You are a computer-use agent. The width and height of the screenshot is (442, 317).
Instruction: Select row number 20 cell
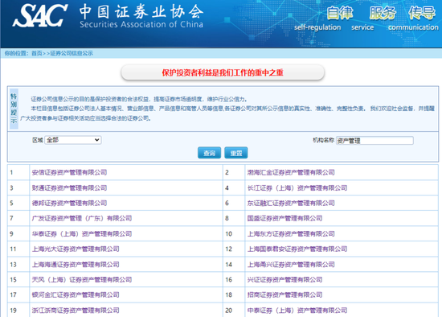click(x=234, y=311)
